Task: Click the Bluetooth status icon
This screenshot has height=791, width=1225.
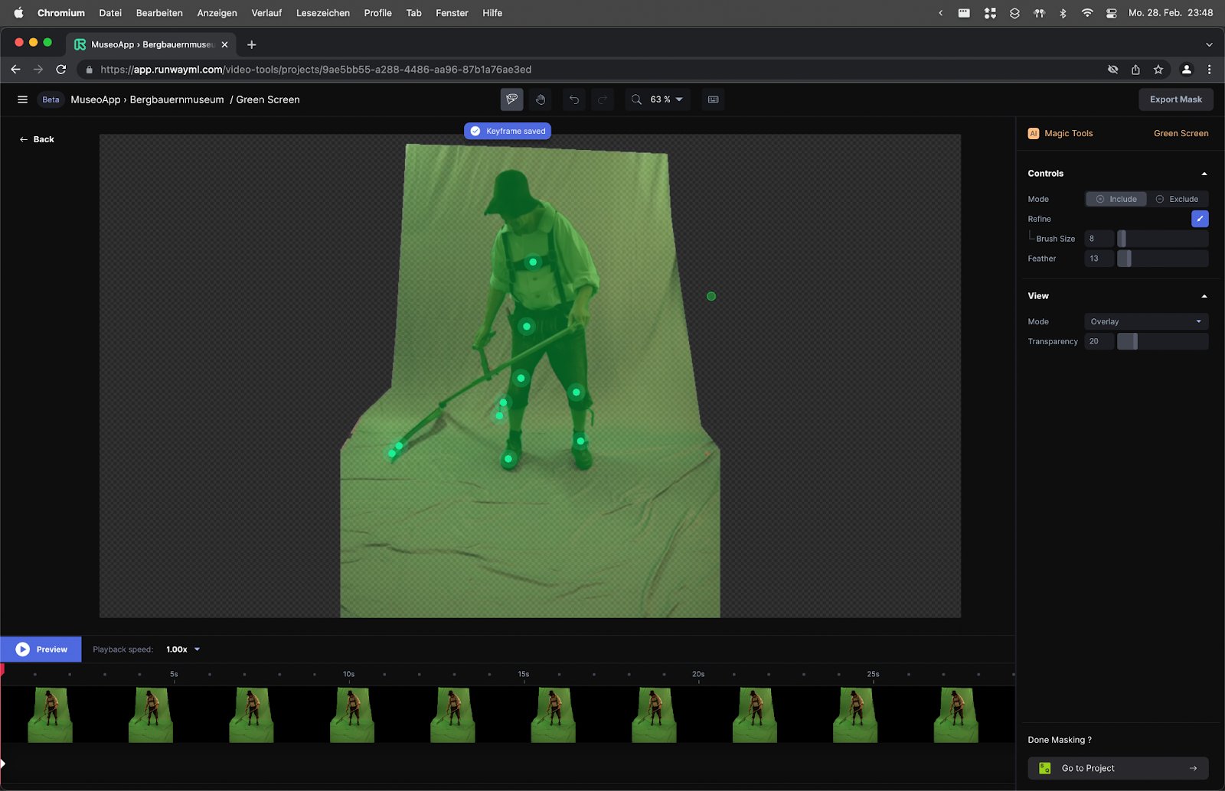Action: click(1063, 13)
